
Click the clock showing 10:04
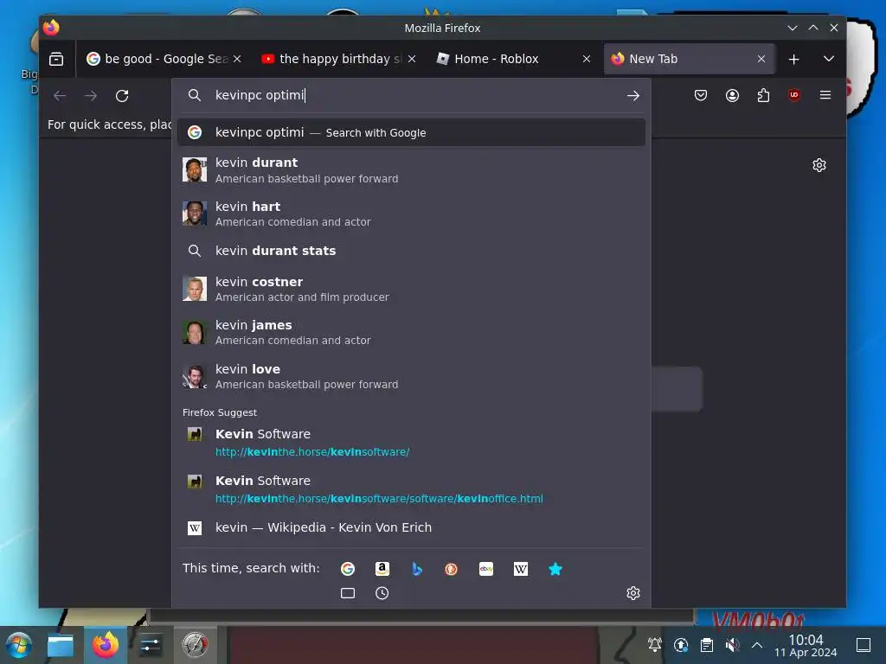[806, 645]
